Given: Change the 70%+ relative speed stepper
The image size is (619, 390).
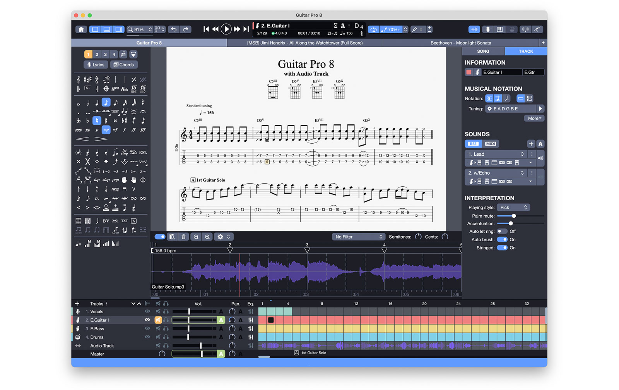Looking at the screenshot, I should pos(405,29).
